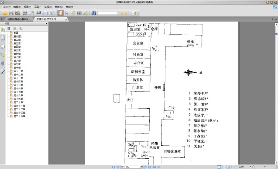This screenshot has height=169, width=278.
Task: Select the Snapshot camera tool
Action: point(79,13)
